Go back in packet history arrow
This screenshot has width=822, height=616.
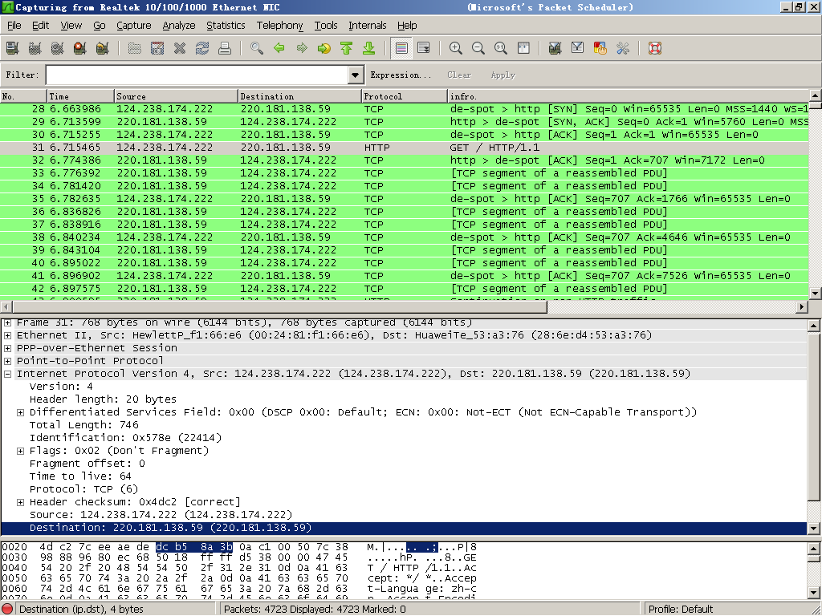279,48
